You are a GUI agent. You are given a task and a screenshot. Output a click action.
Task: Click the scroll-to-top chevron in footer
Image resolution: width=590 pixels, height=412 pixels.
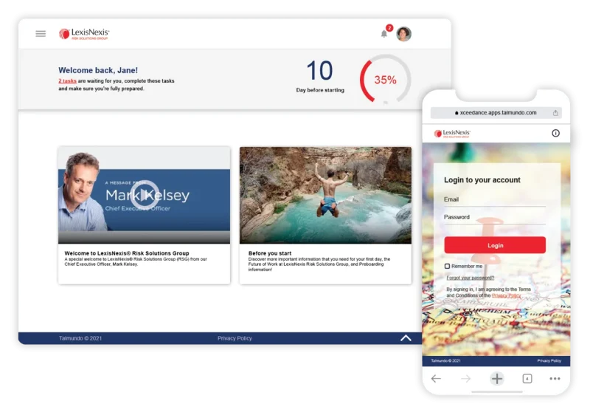coord(406,338)
